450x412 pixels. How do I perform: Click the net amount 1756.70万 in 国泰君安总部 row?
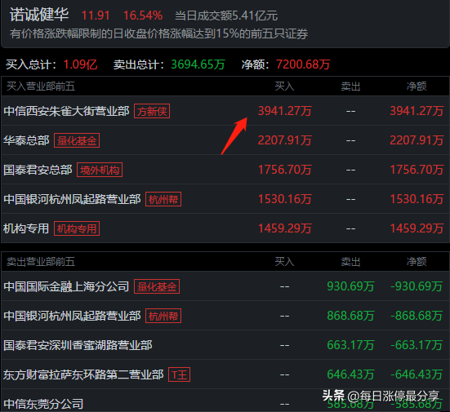click(x=417, y=170)
